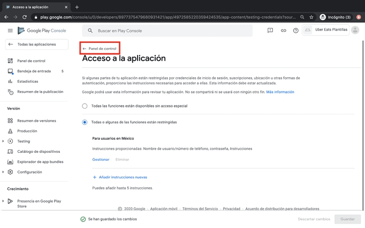Viewport: 365px width, 228px height.
Task: Bookmark this page with star icon
Action: coord(311,17)
